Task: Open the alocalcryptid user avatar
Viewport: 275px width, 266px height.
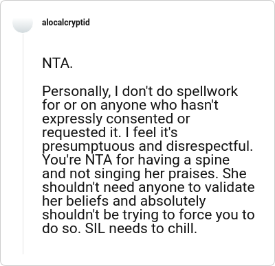Action: click(x=23, y=23)
